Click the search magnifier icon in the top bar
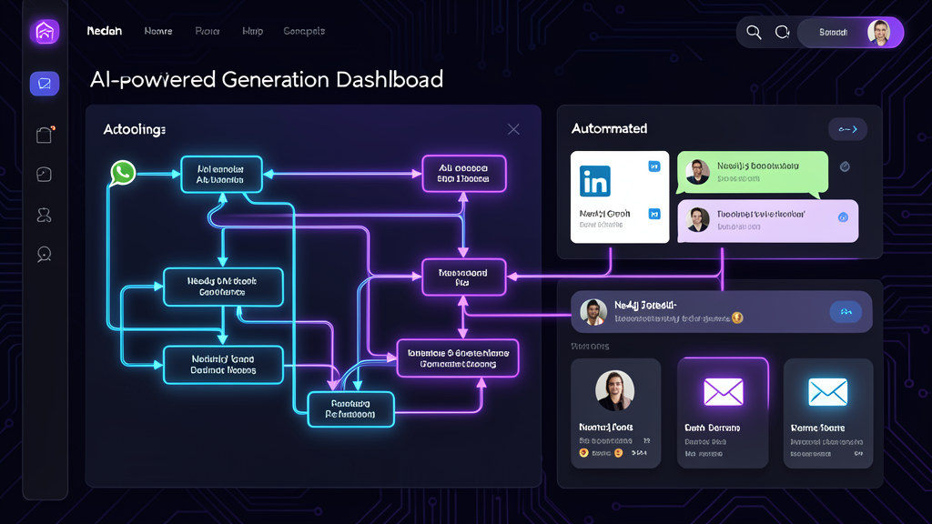This screenshot has width=932, height=524. pos(754,31)
